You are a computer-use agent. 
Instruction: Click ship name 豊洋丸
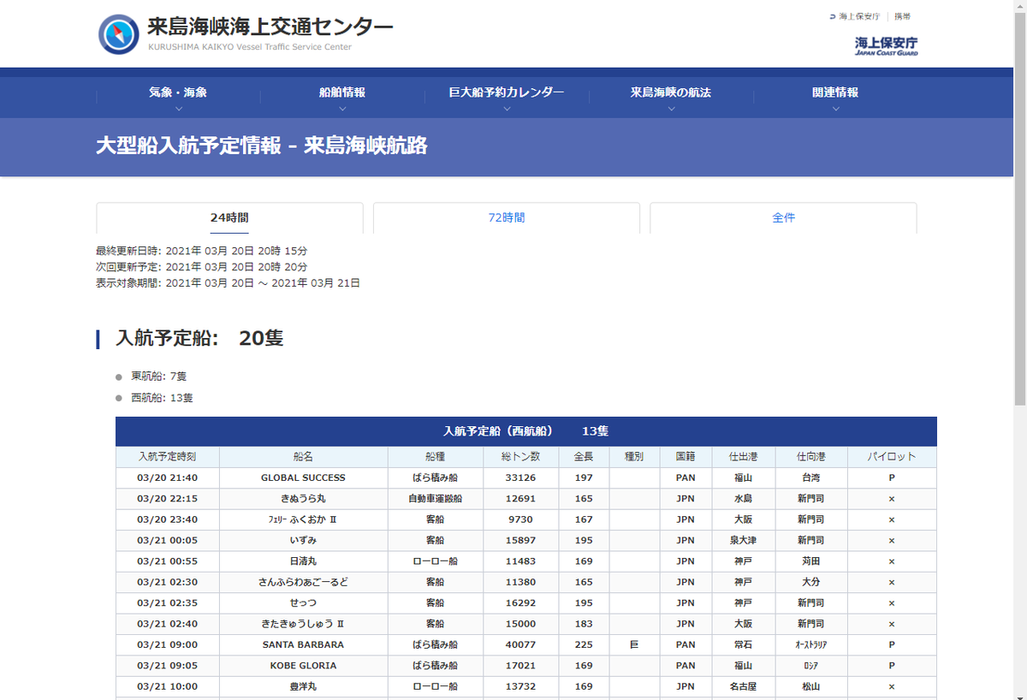[x=304, y=686]
